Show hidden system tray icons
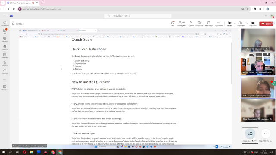The image size is (276, 155). click(241, 152)
